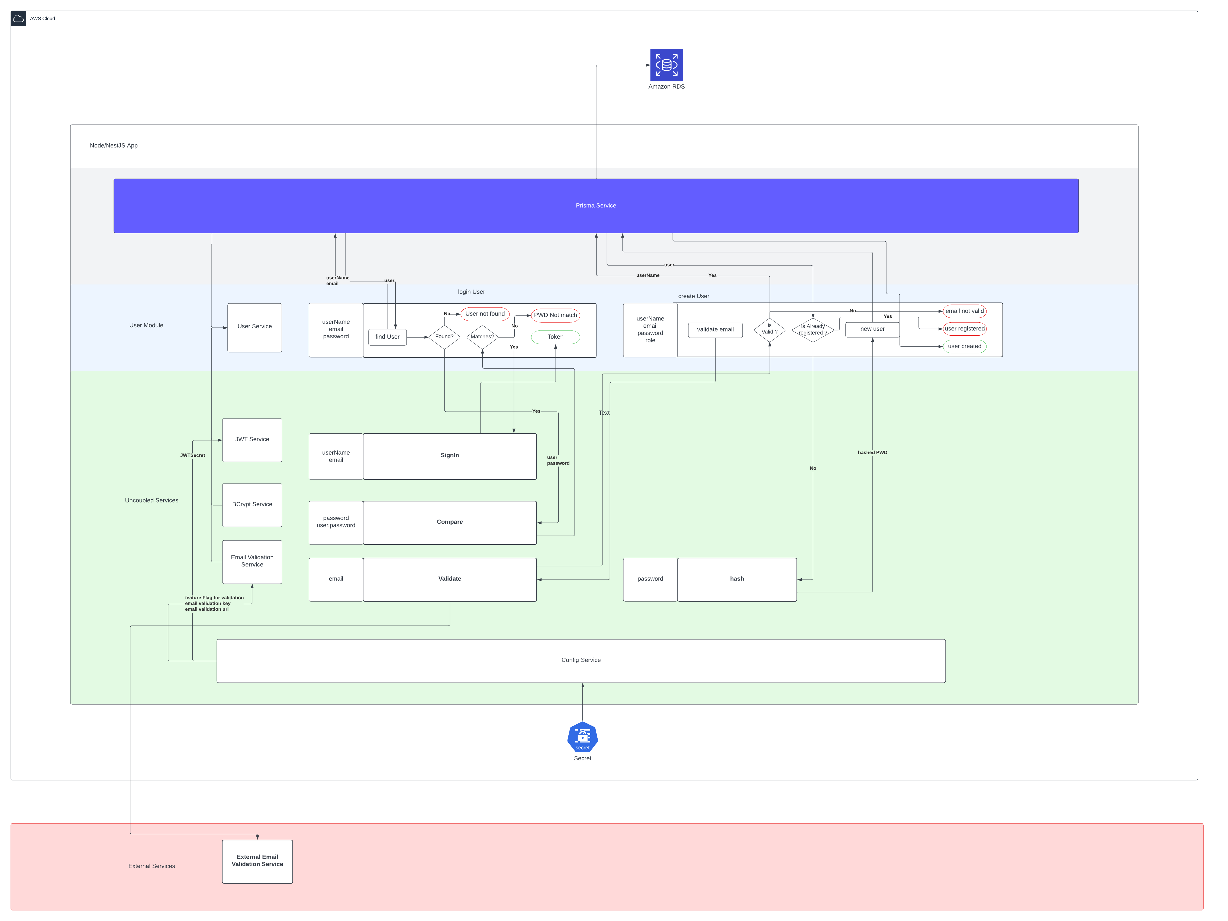Select the 'User not found' error pill
The height and width of the screenshot is (921, 1228).
click(x=485, y=314)
